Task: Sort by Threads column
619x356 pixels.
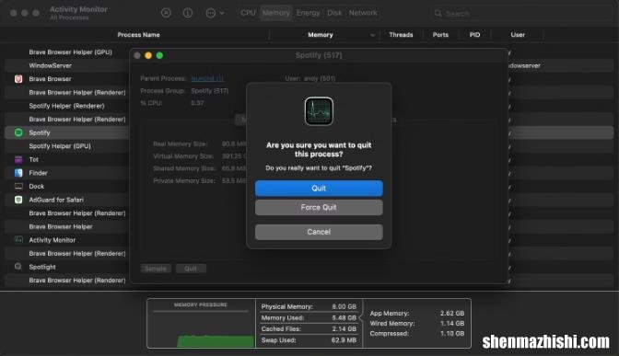Action: click(401, 35)
